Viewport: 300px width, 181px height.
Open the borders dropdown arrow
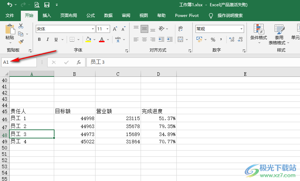[78, 39]
